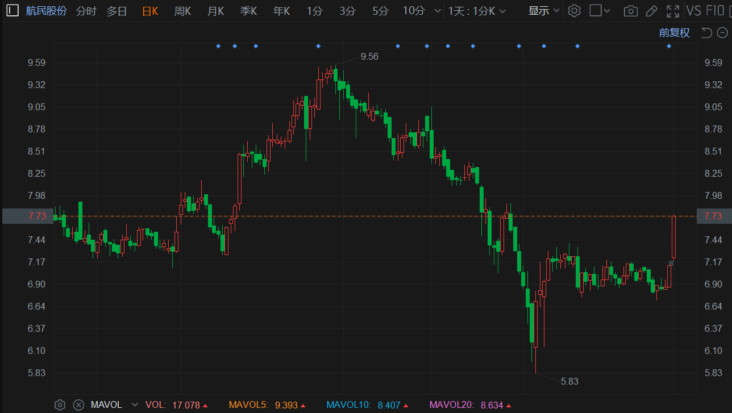Click the minus circle zoom-out icon

pos(722,32)
